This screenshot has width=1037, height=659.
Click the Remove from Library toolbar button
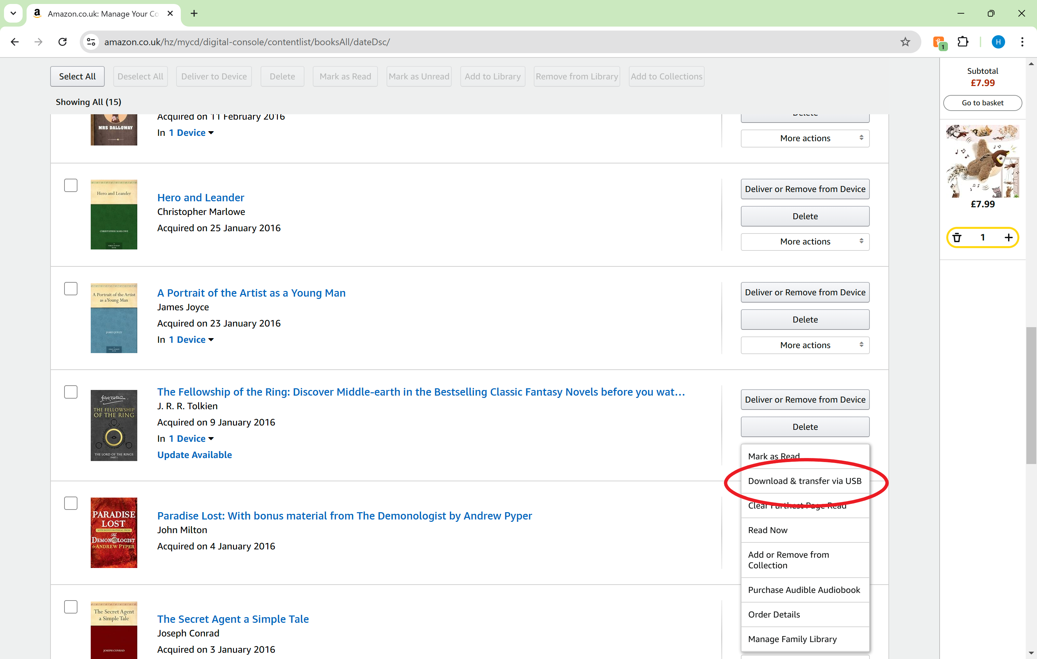[577, 76]
